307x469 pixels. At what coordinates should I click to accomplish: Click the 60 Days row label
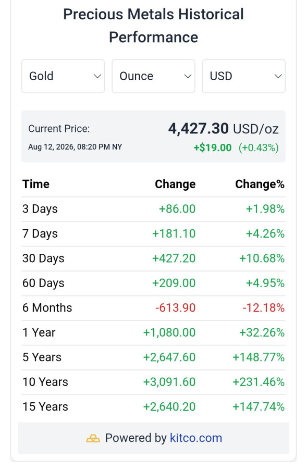pyautogui.click(x=43, y=283)
